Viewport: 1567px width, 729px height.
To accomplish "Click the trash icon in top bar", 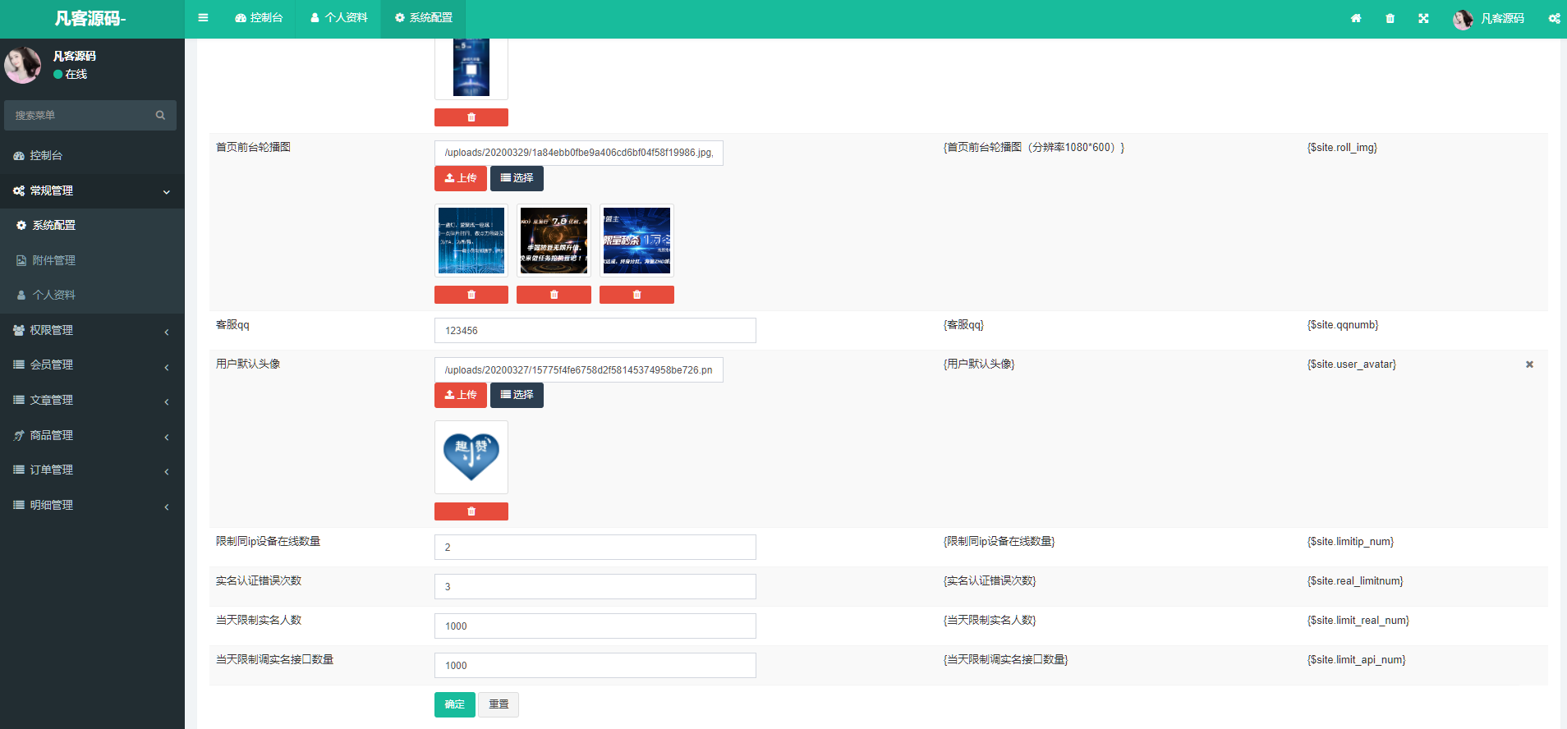I will coord(1390,18).
